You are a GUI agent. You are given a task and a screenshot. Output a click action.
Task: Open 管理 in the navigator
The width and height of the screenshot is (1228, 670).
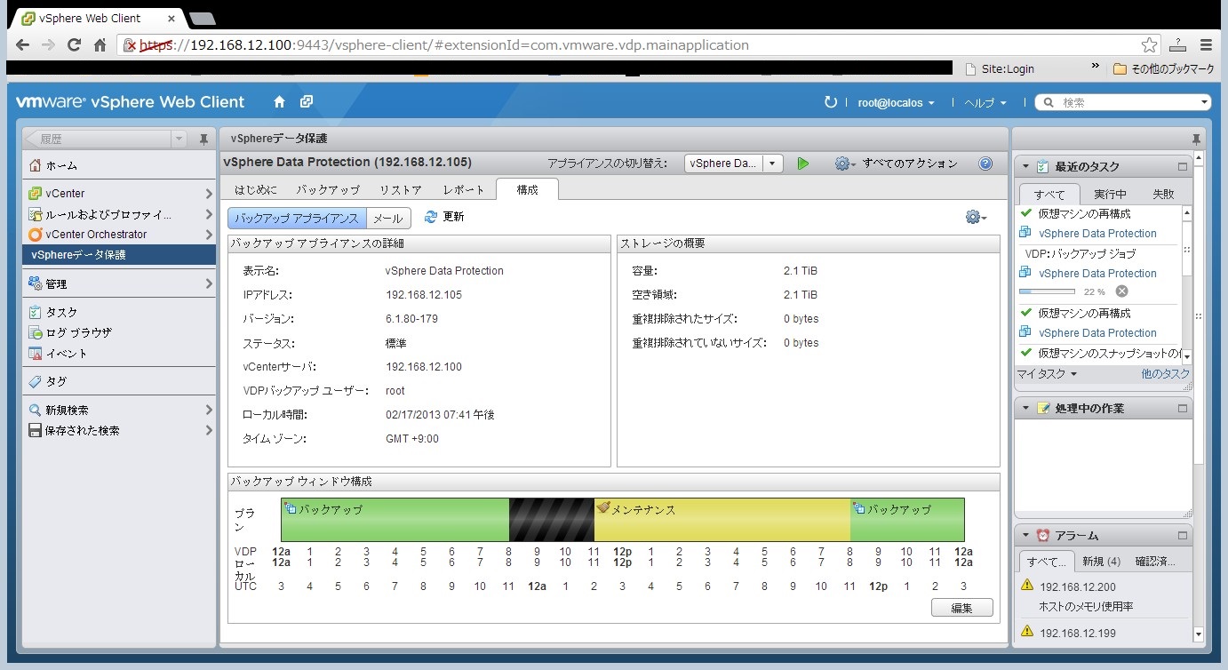coord(119,283)
